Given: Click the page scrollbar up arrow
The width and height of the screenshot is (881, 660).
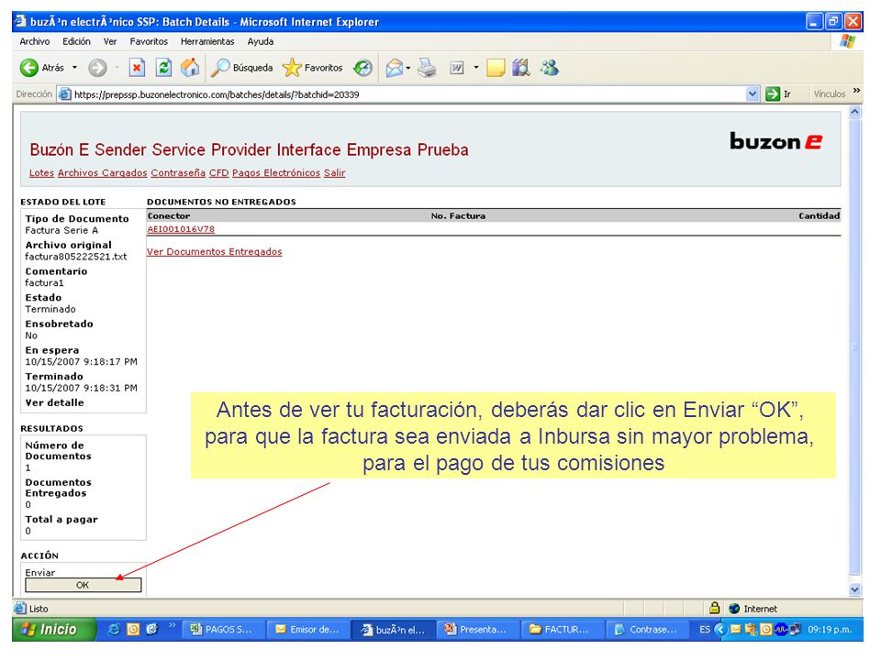Looking at the screenshot, I should tap(854, 111).
